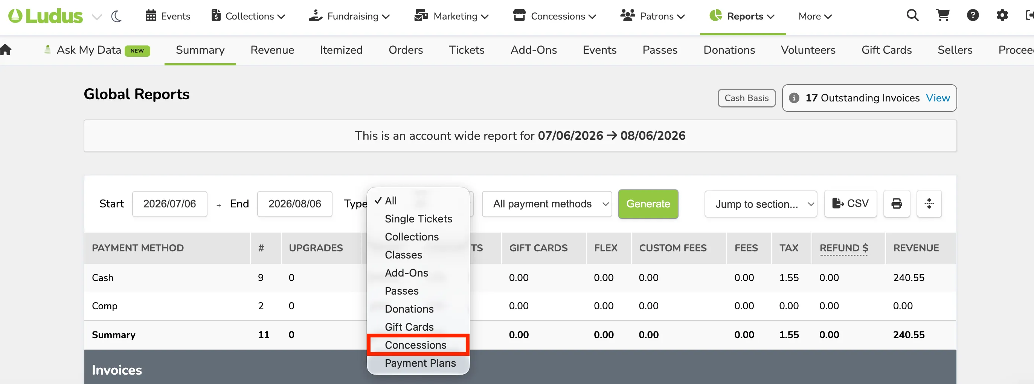This screenshot has width=1034, height=384.
Task: Expand the Marketing menu
Action: tap(451, 16)
